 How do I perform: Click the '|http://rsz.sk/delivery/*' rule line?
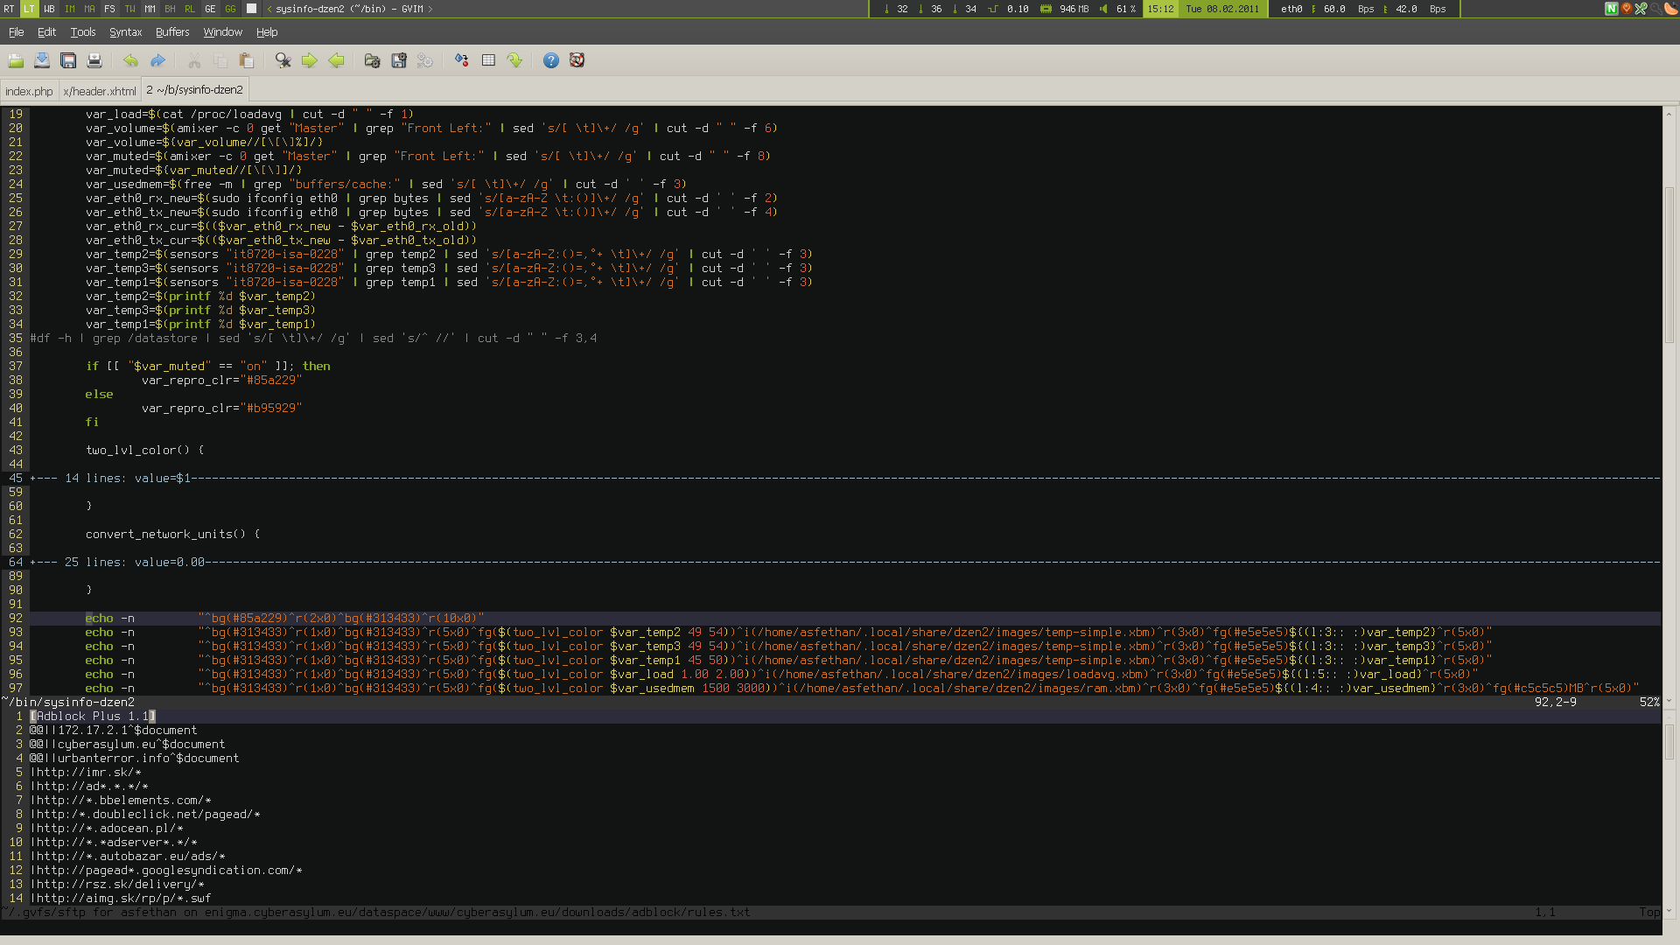click(x=117, y=884)
